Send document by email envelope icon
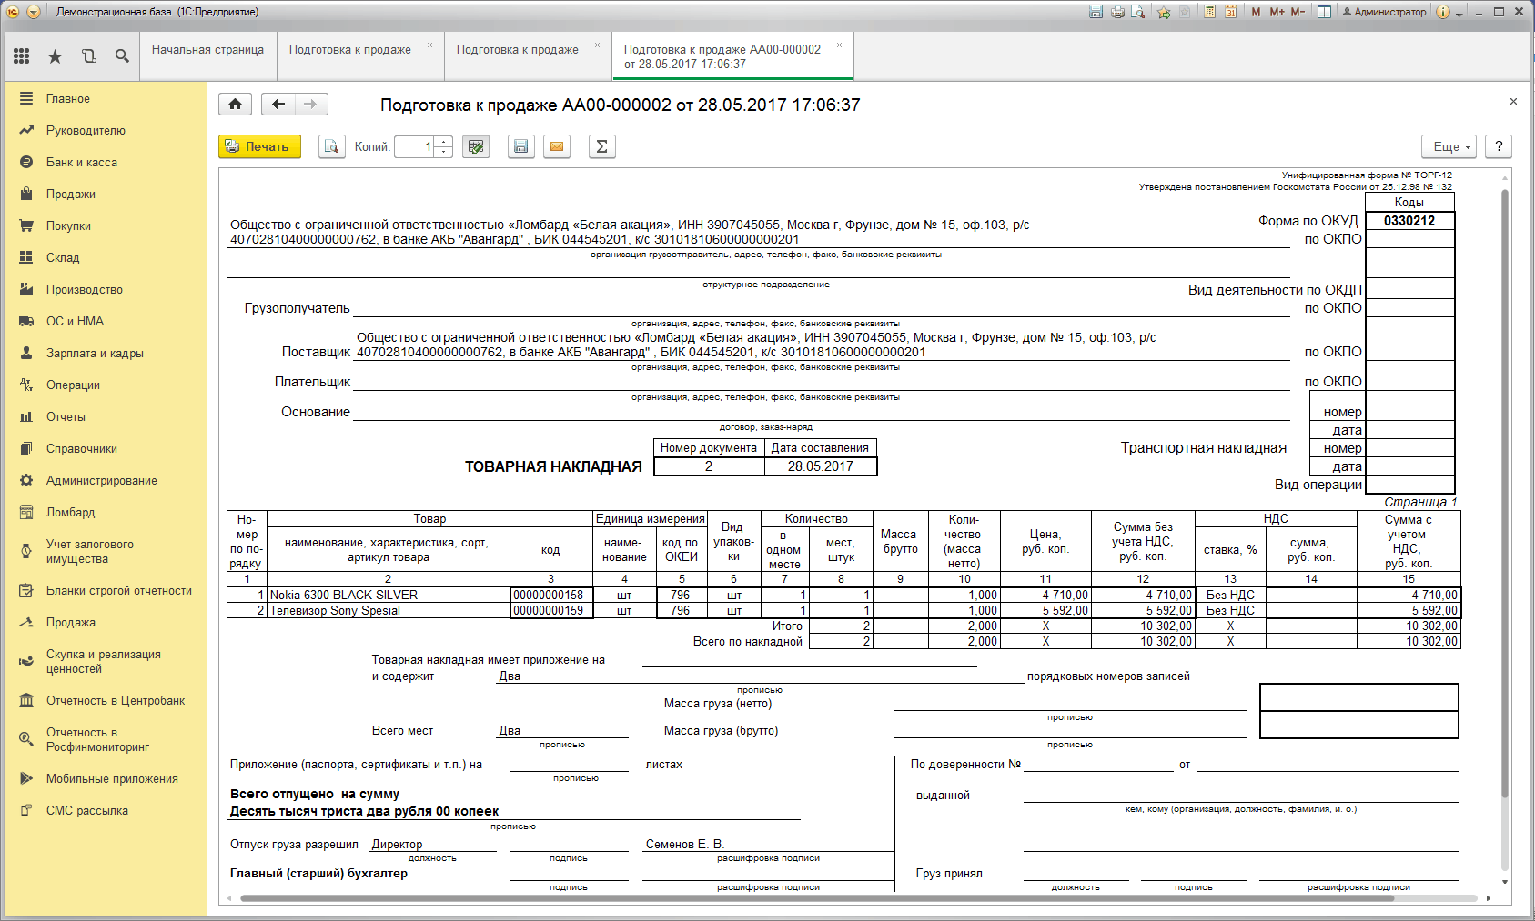This screenshot has width=1535, height=921. tap(557, 146)
